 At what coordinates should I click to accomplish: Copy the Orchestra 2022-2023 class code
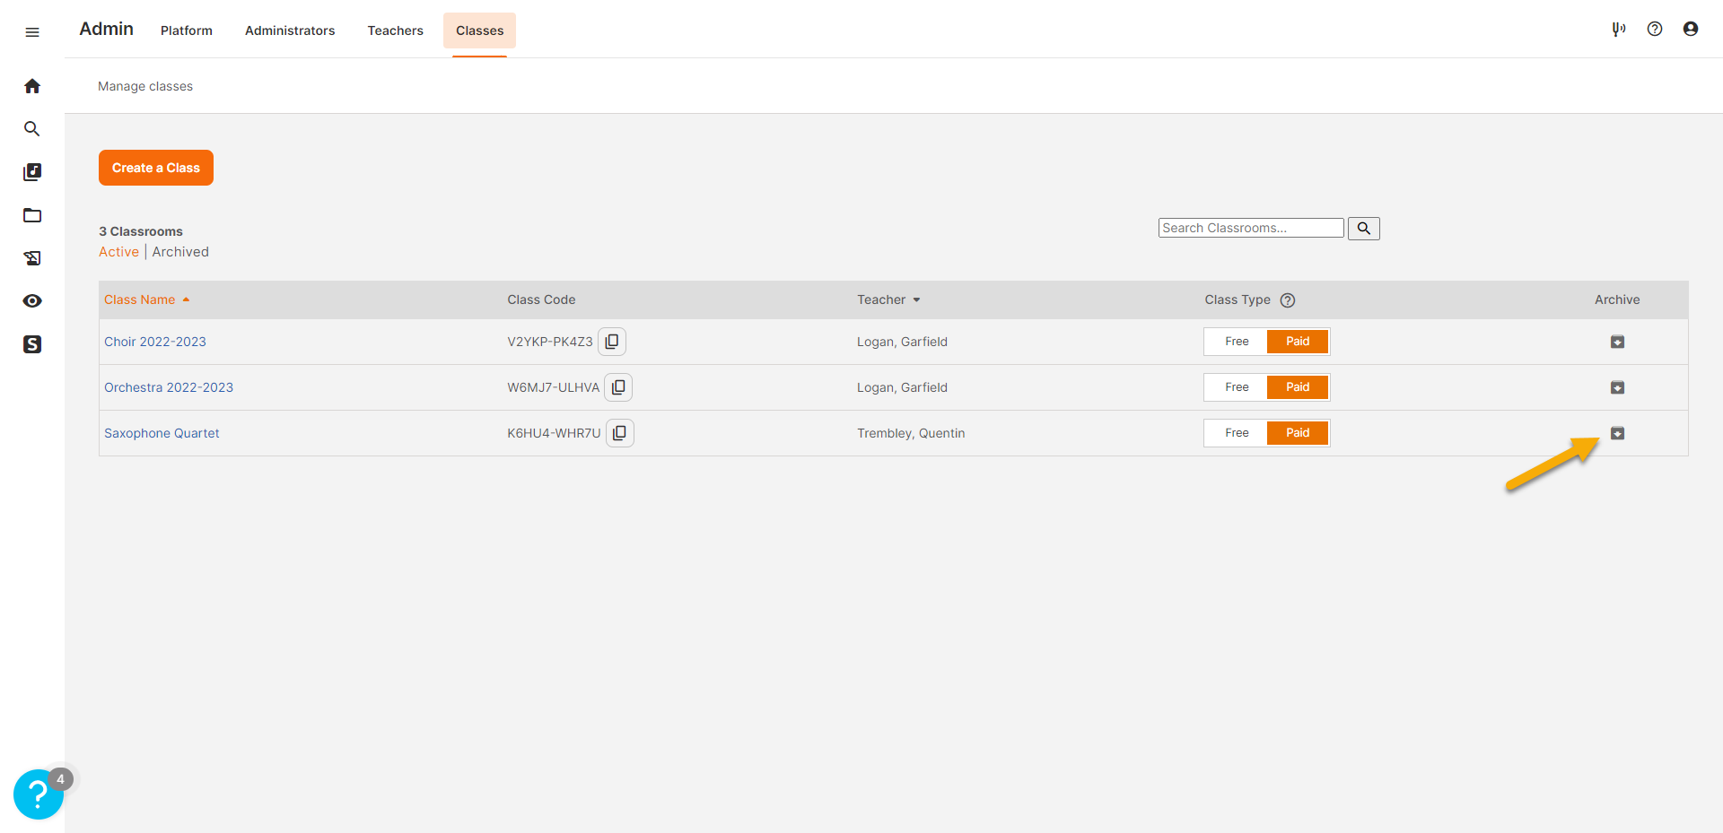[x=618, y=387]
